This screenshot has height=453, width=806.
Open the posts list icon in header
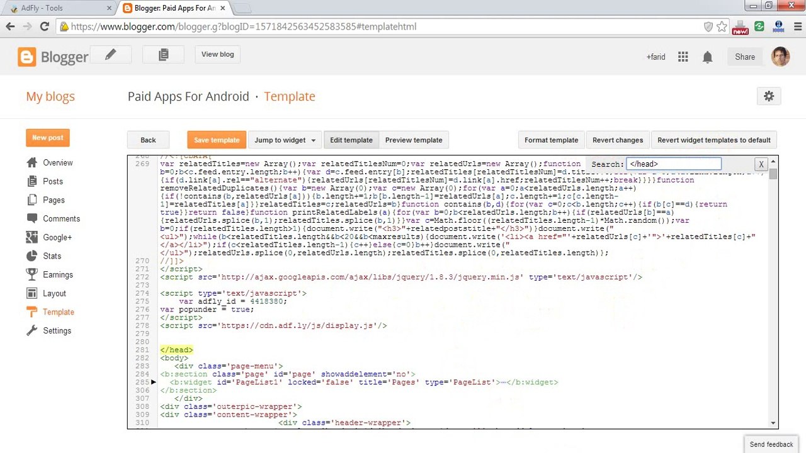tap(163, 55)
